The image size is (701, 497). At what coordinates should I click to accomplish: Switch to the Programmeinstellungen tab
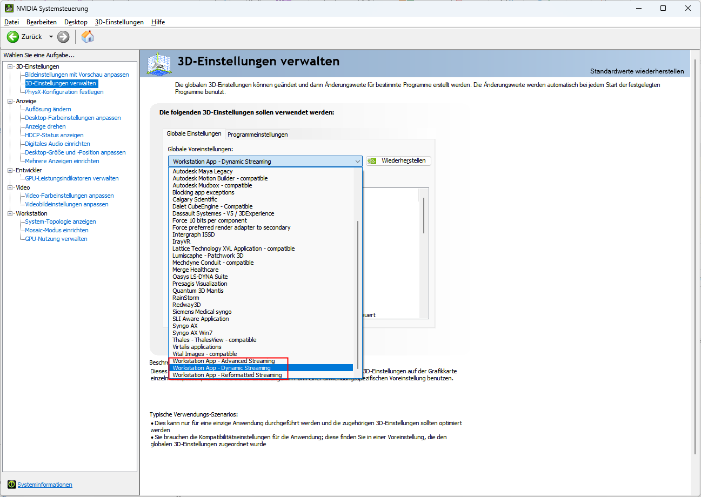(258, 135)
